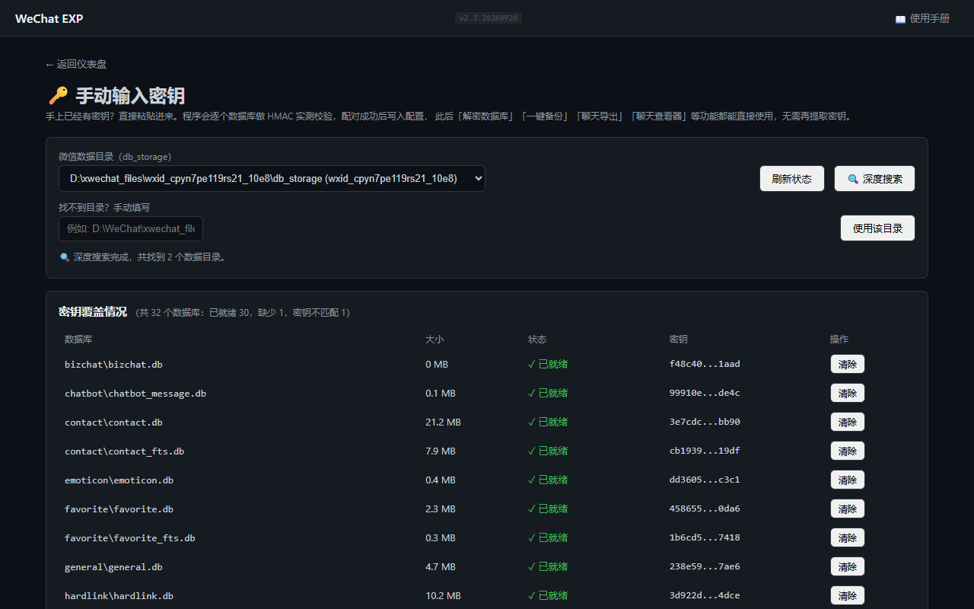
Task: Click key value 3d922d...4dce
Action: coord(705,596)
